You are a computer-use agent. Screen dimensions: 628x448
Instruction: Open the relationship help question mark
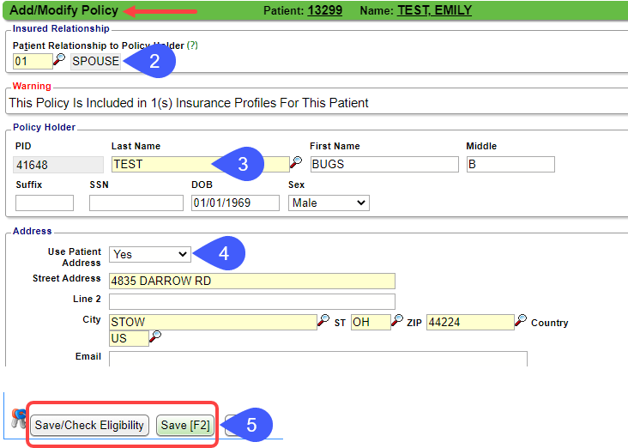(192, 45)
